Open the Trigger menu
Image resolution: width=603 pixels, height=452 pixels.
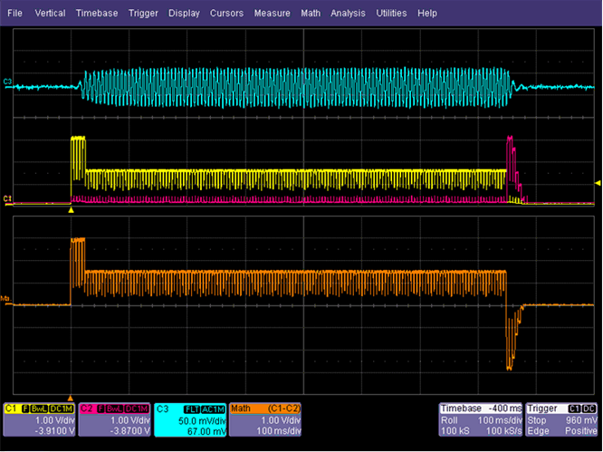tap(143, 14)
